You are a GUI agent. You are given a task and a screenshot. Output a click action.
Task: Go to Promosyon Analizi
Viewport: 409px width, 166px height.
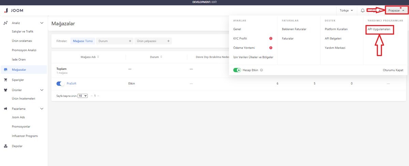pyautogui.click(x=24, y=50)
